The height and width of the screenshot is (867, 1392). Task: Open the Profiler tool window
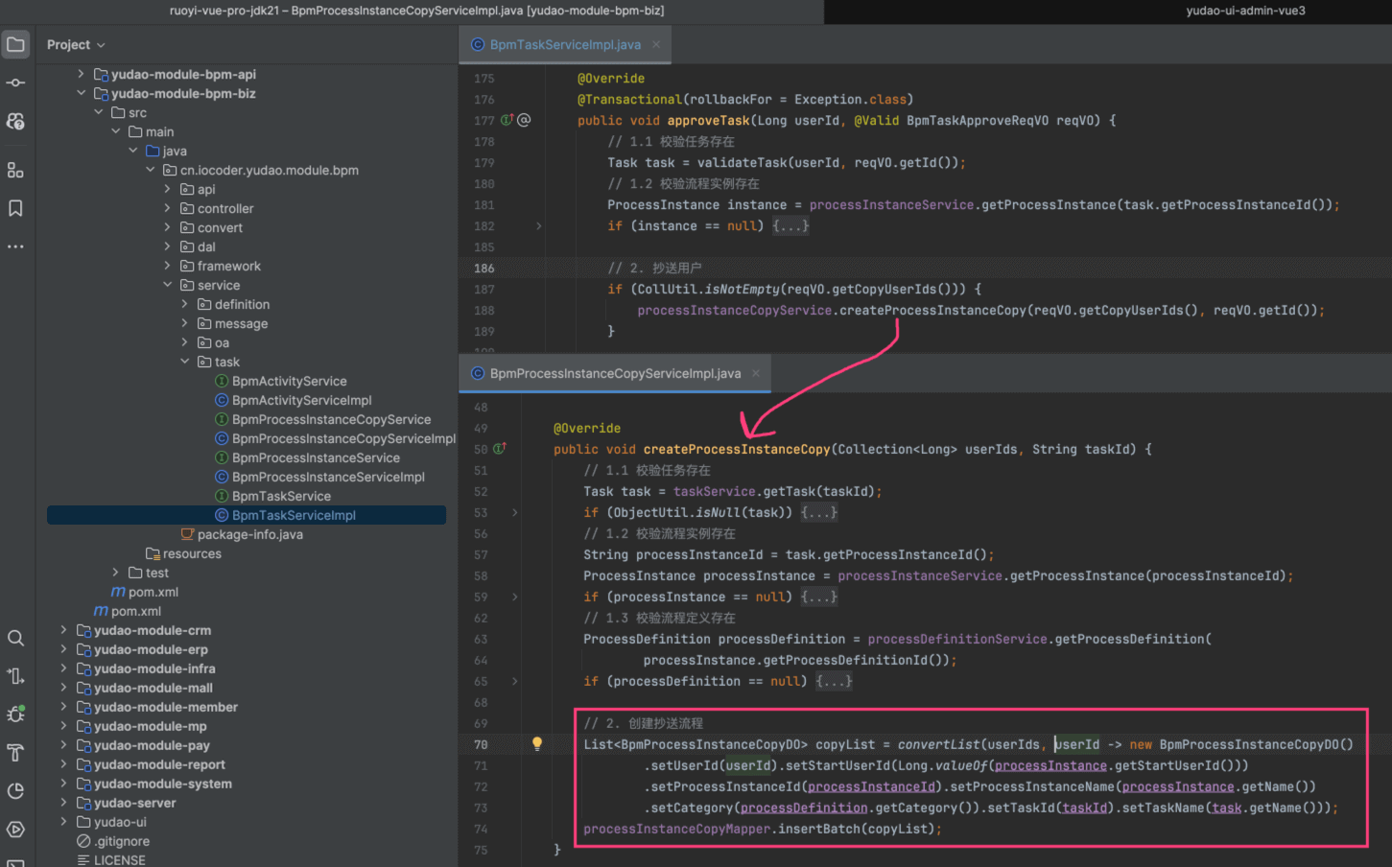click(x=15, y=791)
